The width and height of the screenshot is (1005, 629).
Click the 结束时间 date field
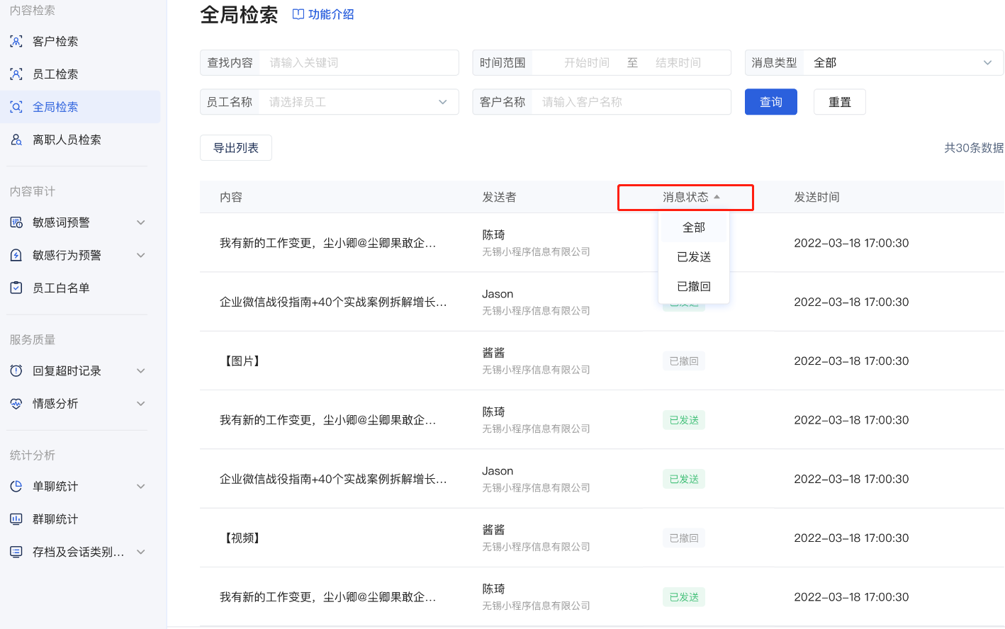(x=678, y=62)
